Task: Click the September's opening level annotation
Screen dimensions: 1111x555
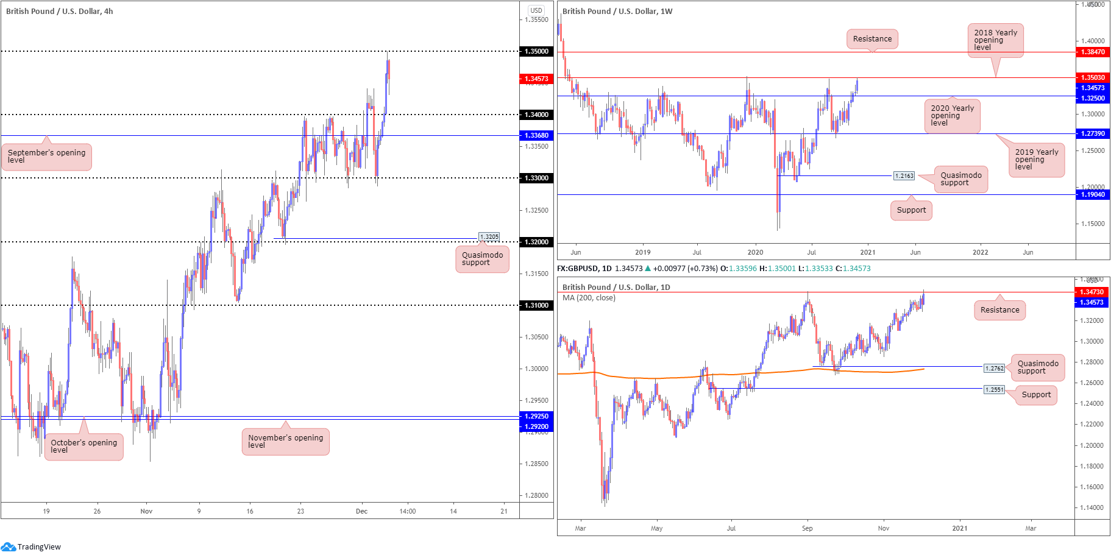Action: pos(46,157)
